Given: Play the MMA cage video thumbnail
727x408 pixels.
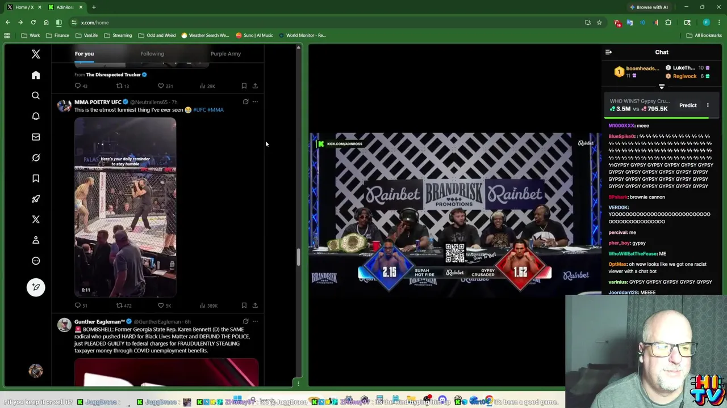Looking at the screenshot, I should pyautogui.click(x=125, y=207).
